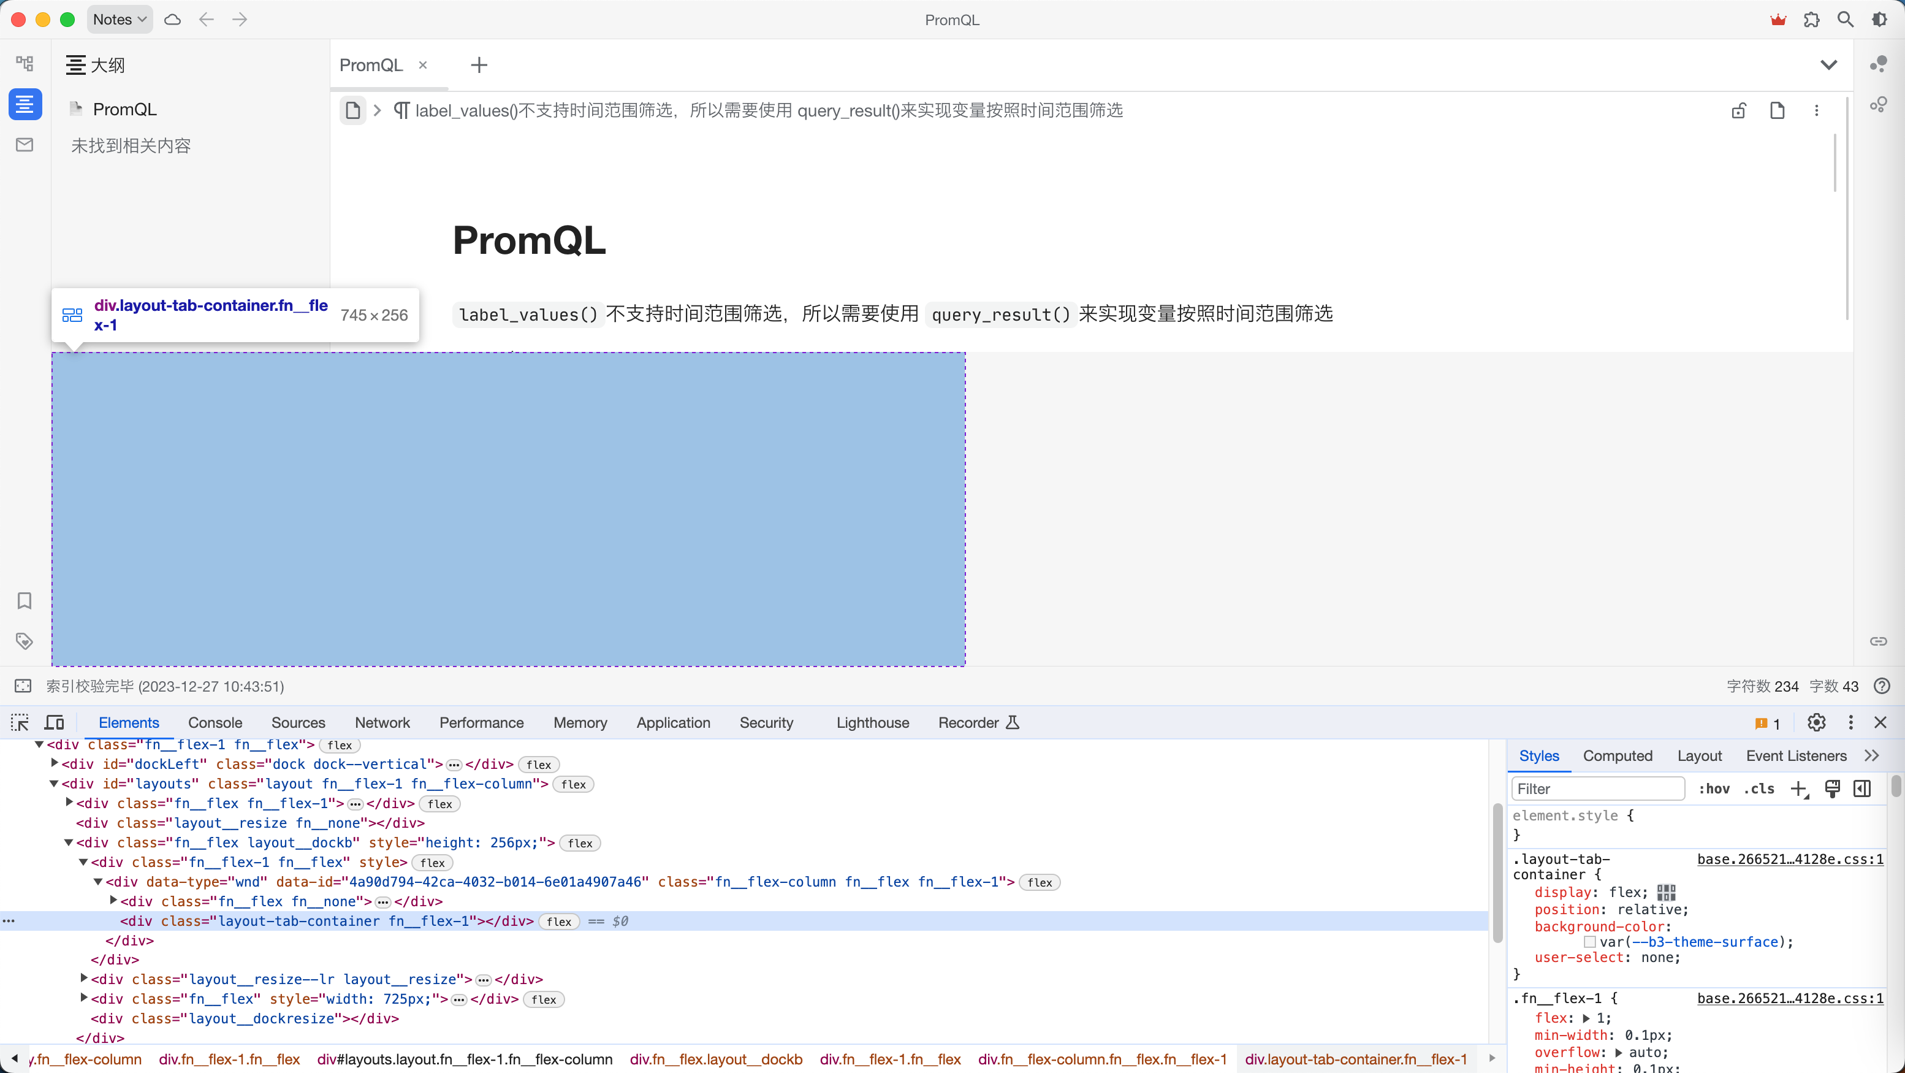Toggle the document edit lock icon
The height and width of the screenshot is (1073, 1905).
point(1739,110)
